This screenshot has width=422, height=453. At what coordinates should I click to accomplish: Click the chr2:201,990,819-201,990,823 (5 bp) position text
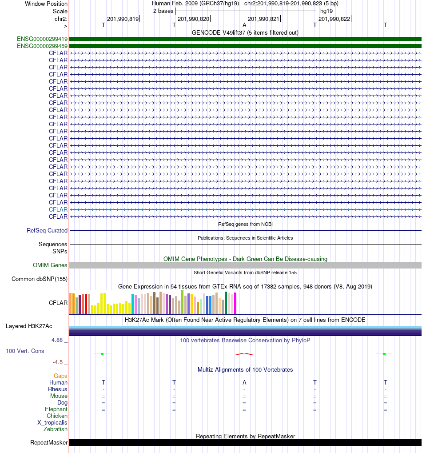point(291,4)
